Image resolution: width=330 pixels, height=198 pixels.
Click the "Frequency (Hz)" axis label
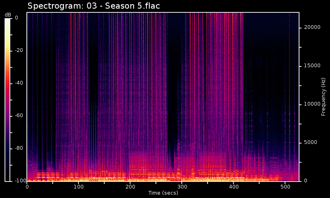point(324,97)
